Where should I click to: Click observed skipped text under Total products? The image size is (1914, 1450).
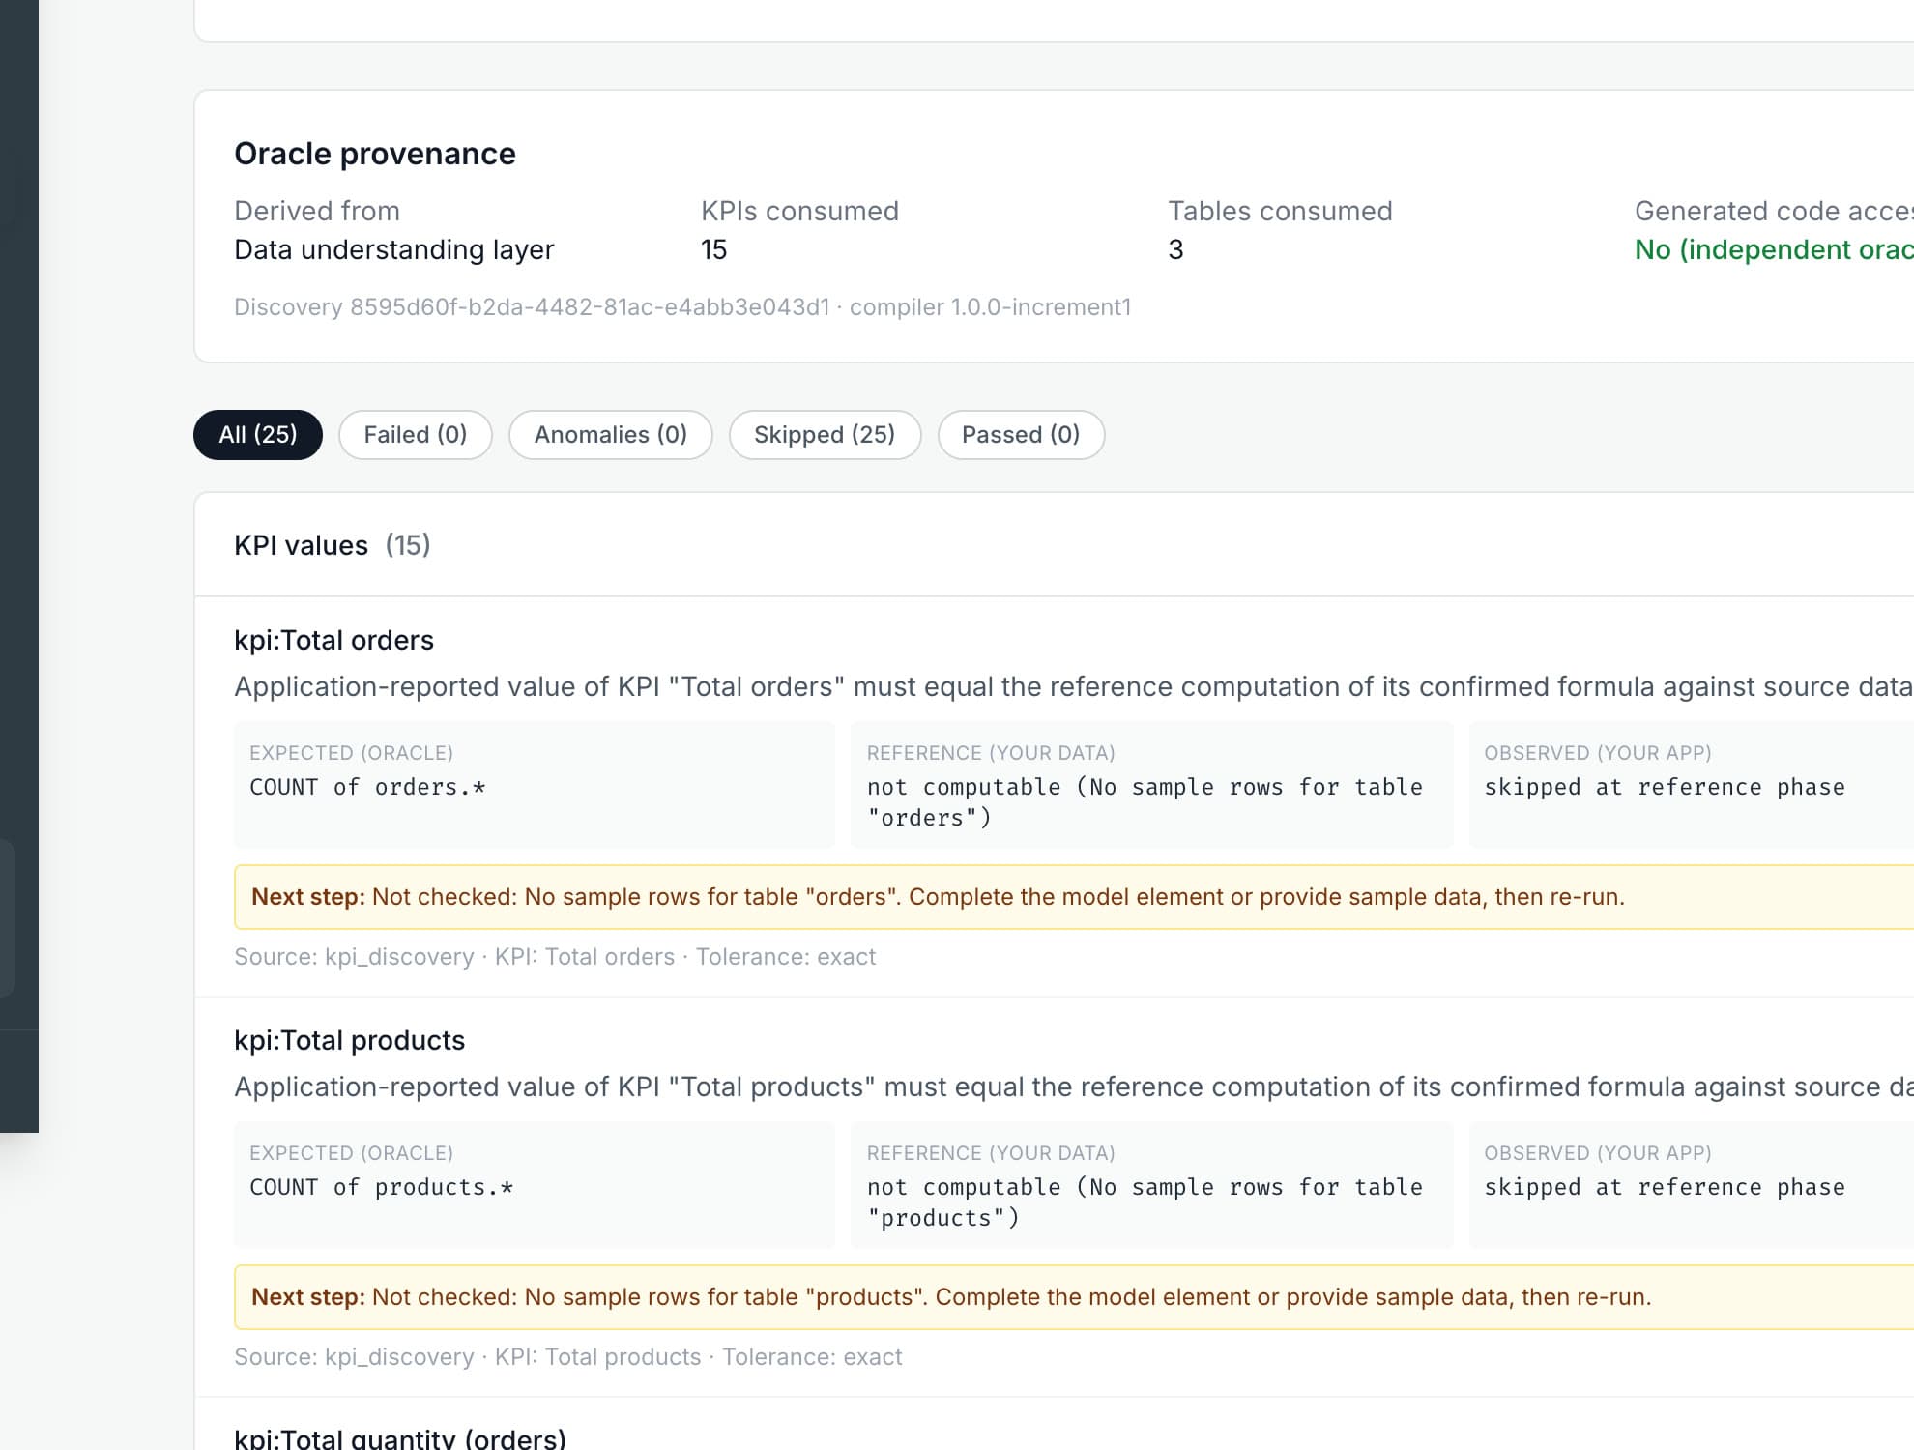1665,1187
